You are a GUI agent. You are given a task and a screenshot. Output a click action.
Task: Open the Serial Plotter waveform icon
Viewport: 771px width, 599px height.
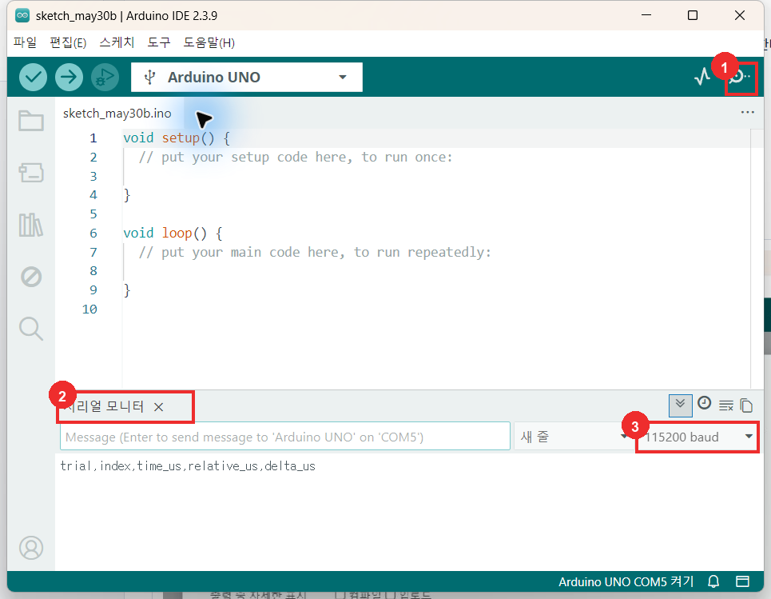point(702,77)
